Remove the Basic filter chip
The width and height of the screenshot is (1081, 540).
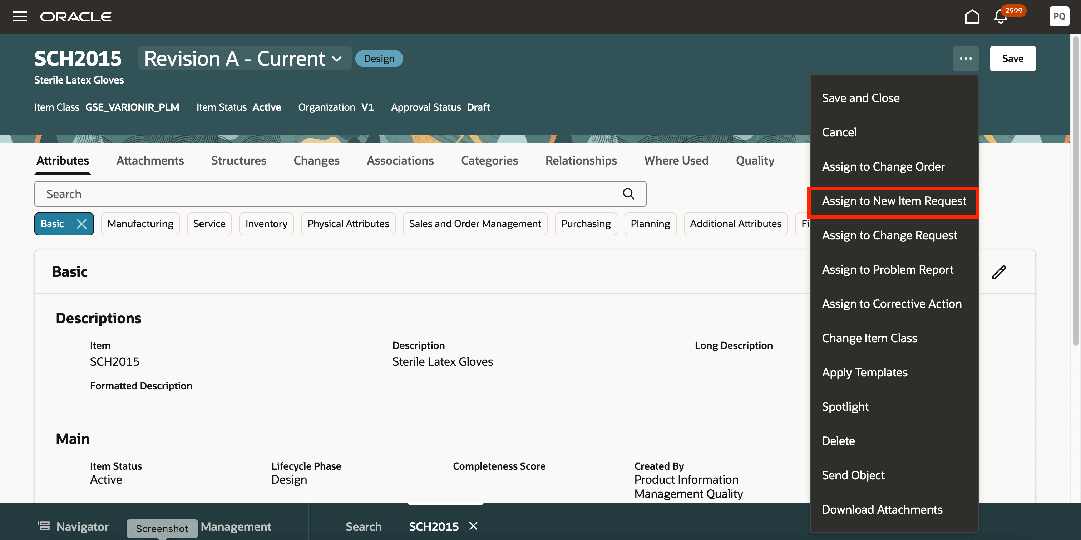(82, 224)
